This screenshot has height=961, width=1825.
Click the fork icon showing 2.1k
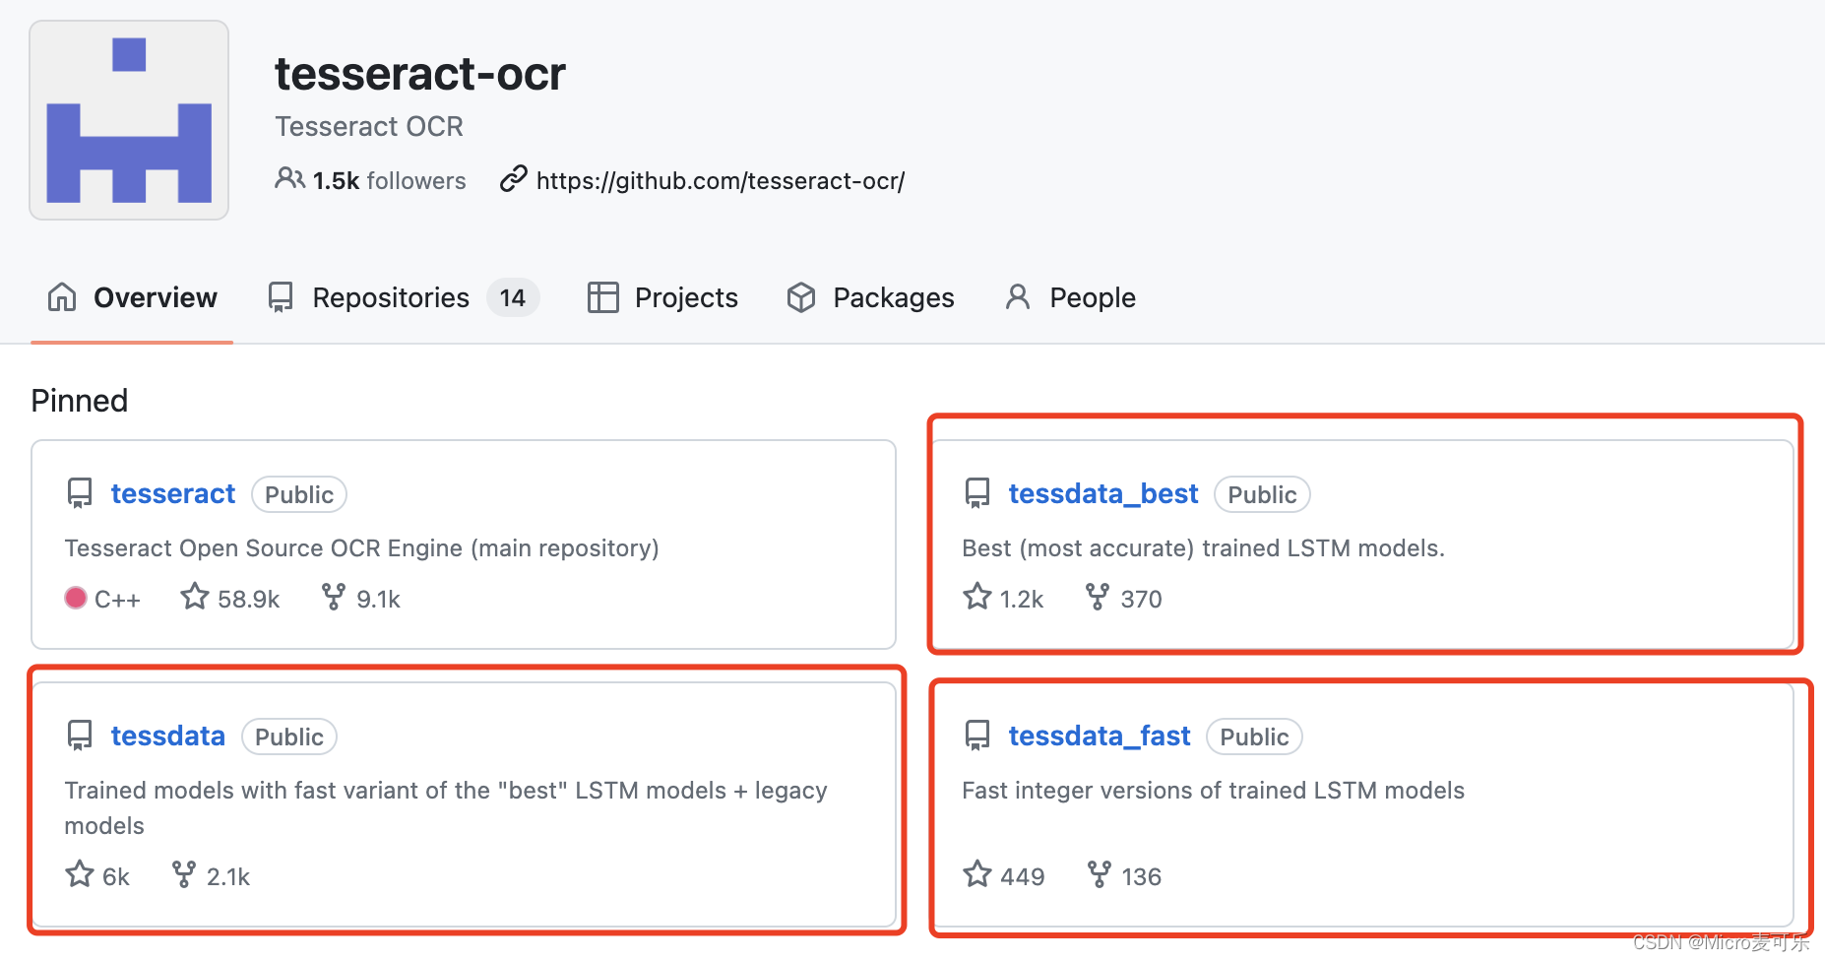tap(184, 874)
